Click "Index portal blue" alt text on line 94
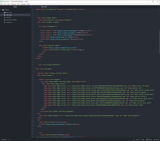 [135, 105]
